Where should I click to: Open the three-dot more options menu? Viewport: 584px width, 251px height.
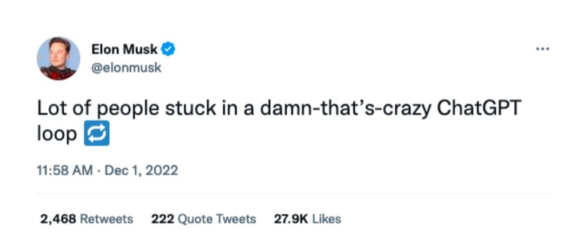click(x=542, y=49)
